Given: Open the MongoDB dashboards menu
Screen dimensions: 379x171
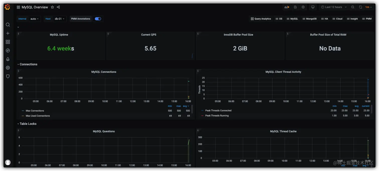Looking at the screenshot, I should [x=310, y=19].
